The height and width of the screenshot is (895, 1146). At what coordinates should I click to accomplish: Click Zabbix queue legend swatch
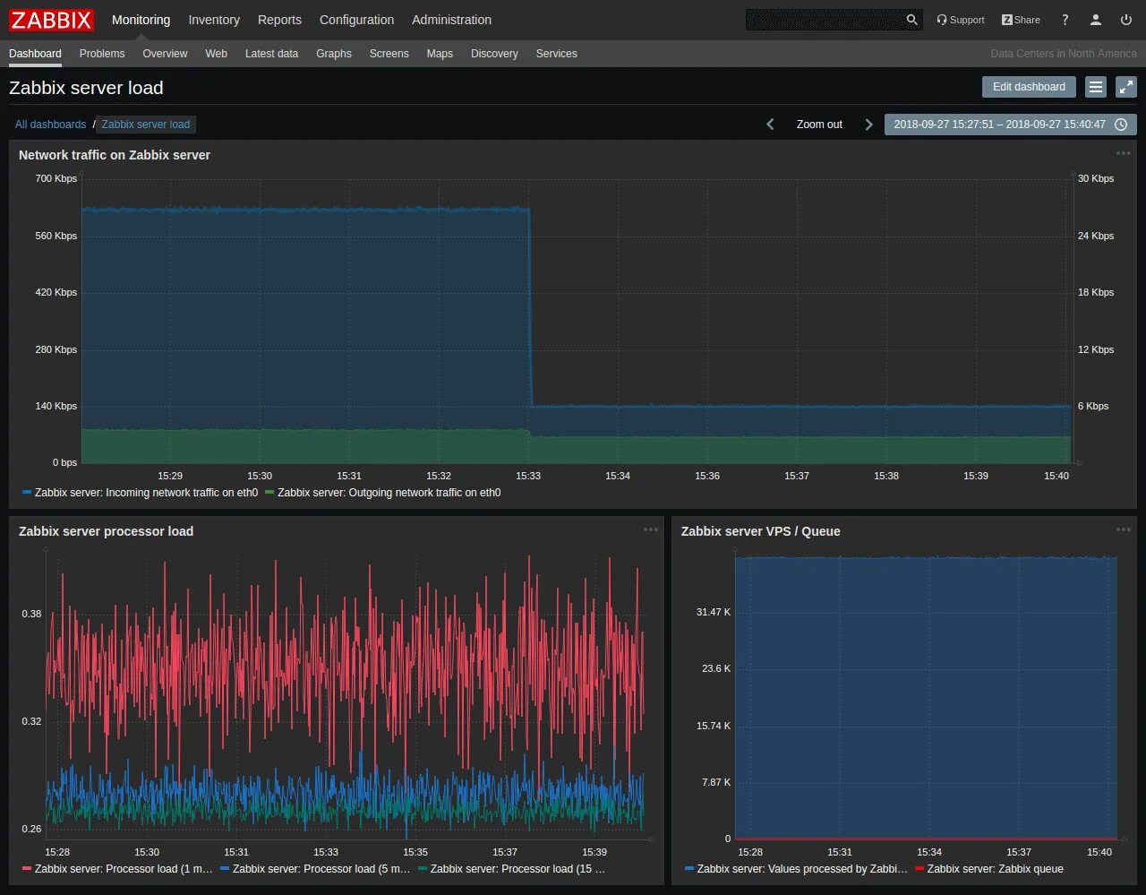[919, 869]
